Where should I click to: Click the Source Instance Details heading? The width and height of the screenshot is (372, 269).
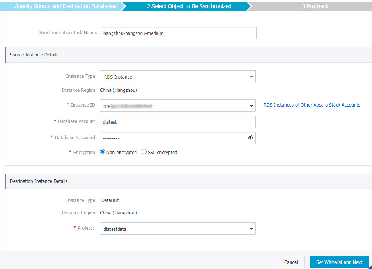tap(34, 55)
